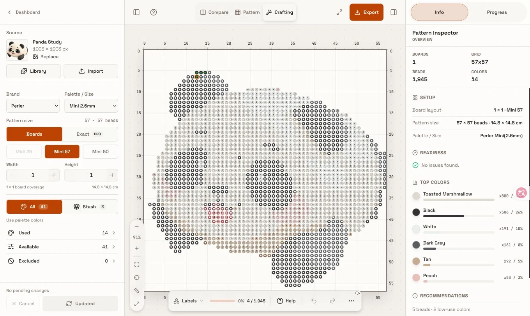Image resolution: width=530 pixels, height=316 pixels.
Task: Toggle the right sidebar panel icon
Action: click(394, 12)
